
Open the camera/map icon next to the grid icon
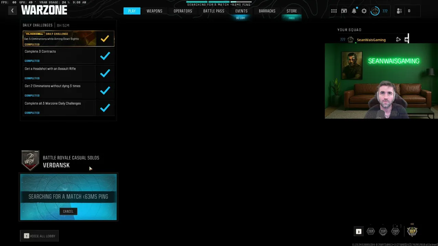click(344, 11)
